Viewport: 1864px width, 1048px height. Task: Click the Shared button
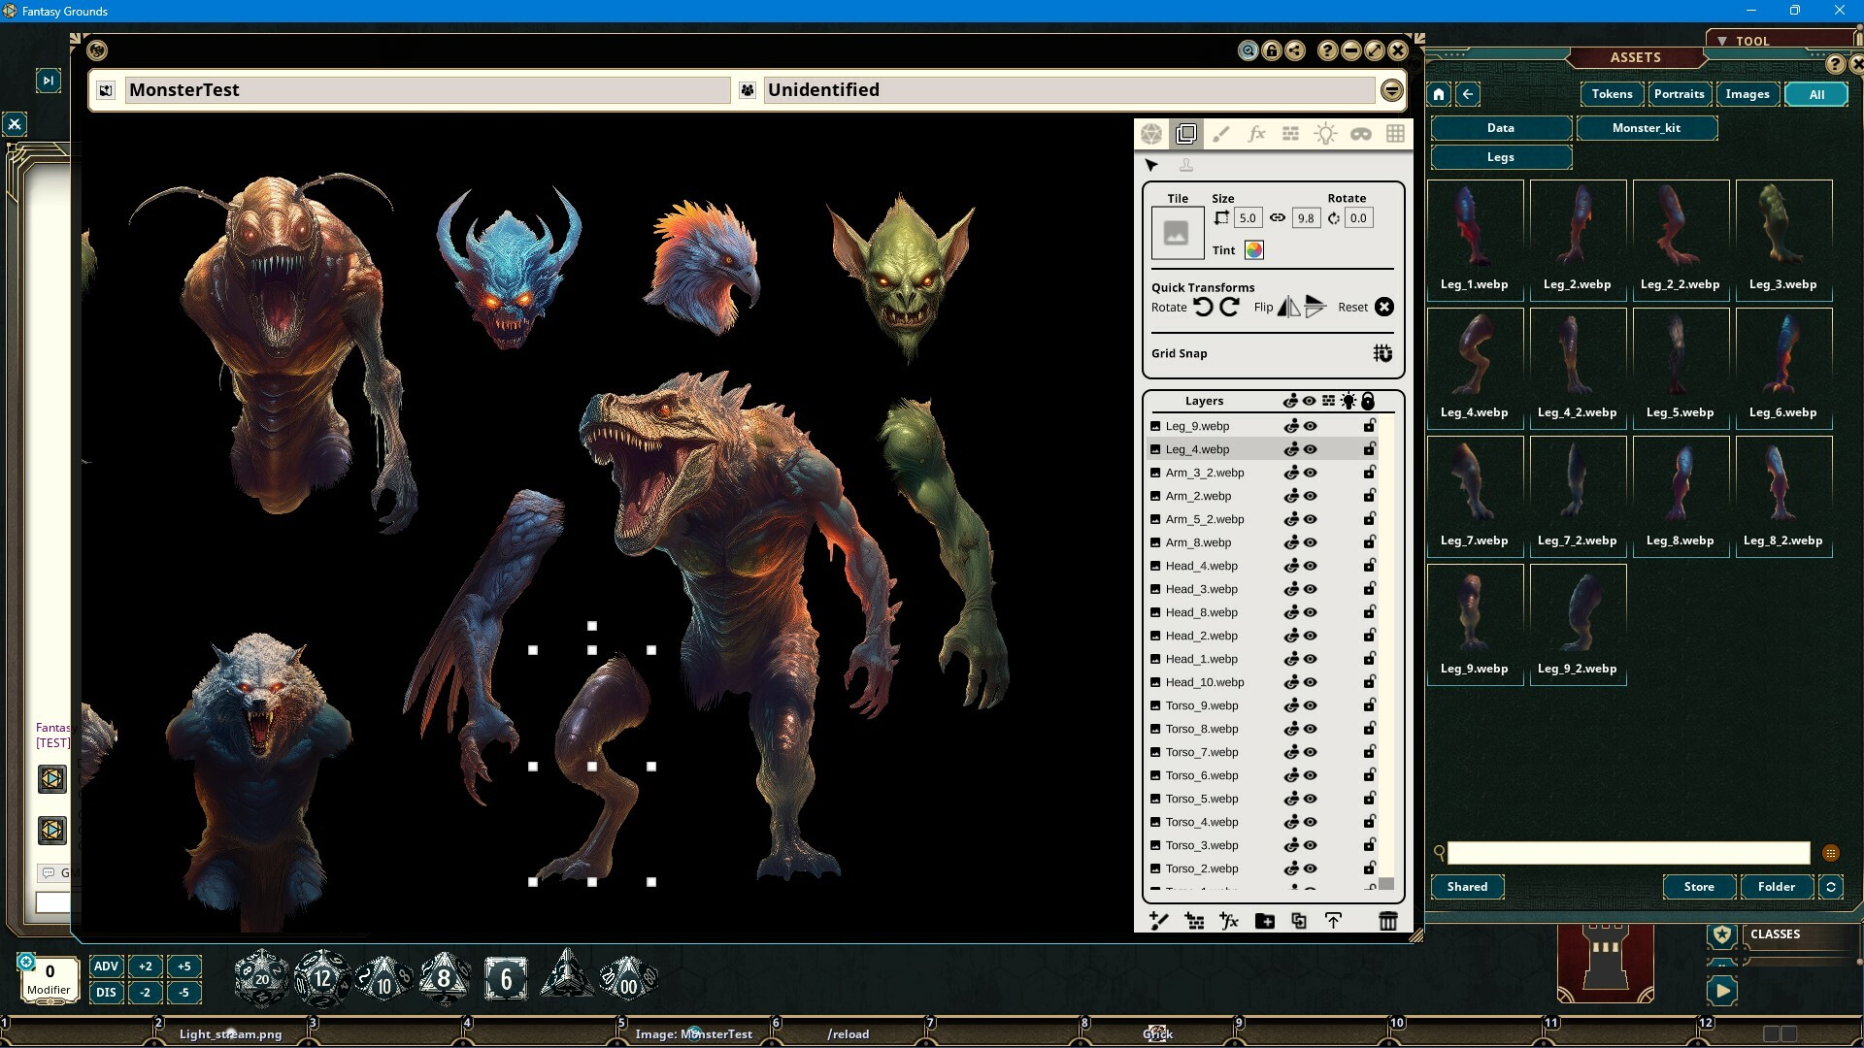click(x=1466, y=886)
